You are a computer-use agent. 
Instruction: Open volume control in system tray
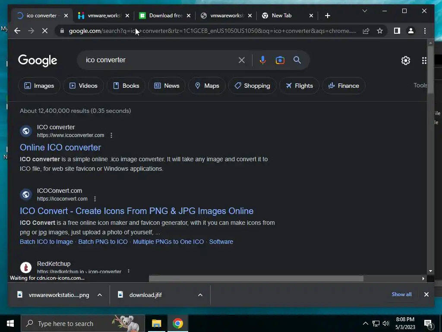(386, 323)
